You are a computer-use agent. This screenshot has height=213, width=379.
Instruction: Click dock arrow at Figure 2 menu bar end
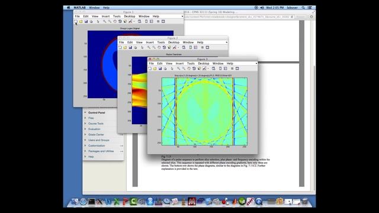226,43
